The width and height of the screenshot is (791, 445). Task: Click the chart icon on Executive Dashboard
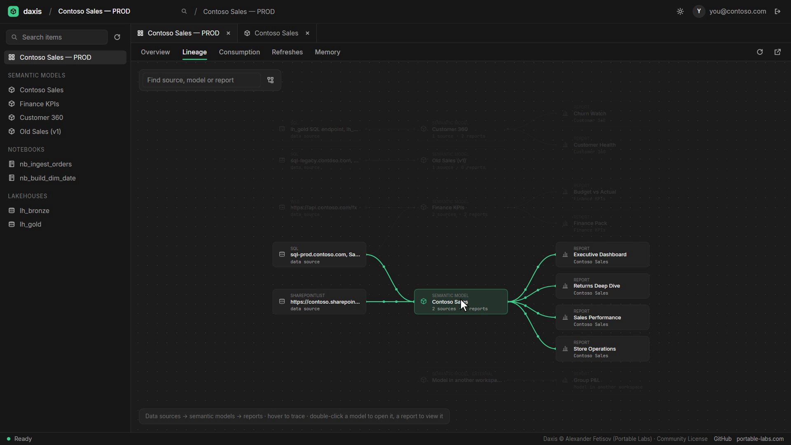click(x=565, y=255)
